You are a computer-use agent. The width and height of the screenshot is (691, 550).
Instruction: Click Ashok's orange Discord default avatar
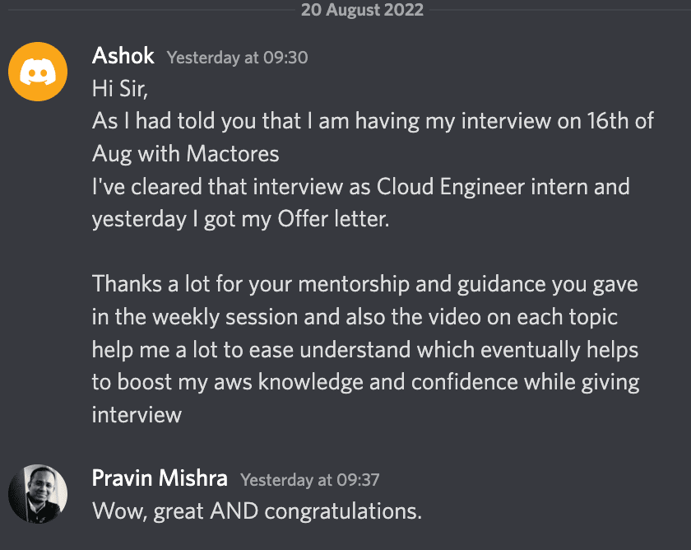[37, 72]
